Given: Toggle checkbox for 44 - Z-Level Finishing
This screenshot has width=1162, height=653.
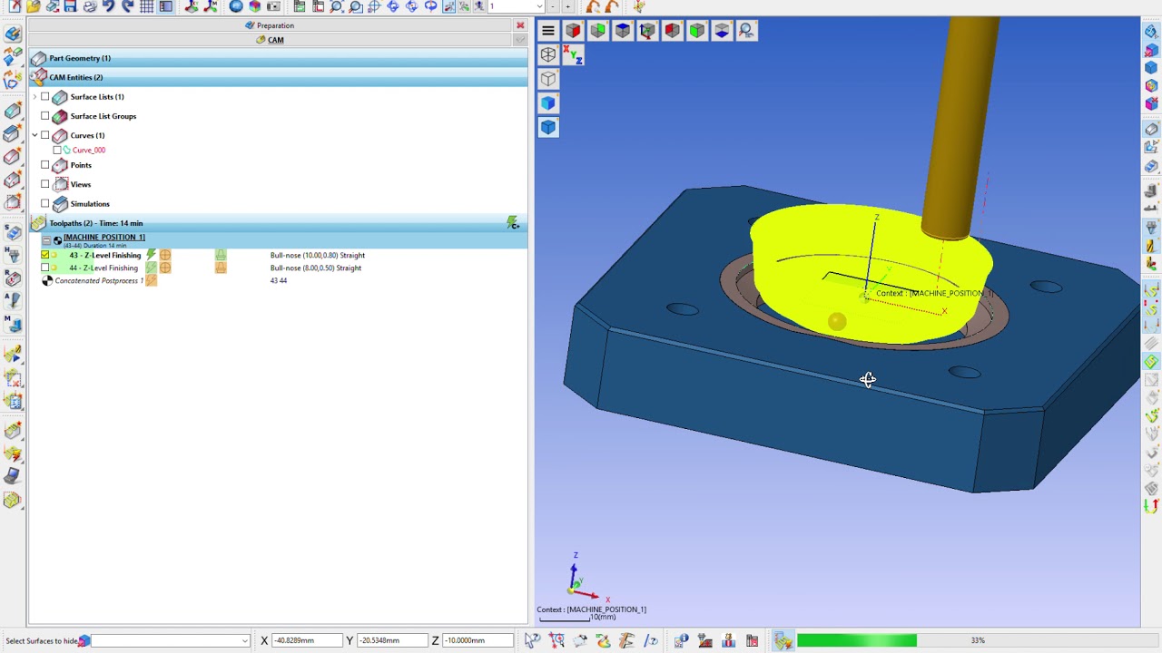Looking at the screenshot, I should (45, 268).
